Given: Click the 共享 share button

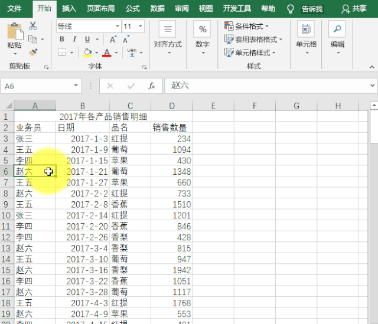Looking at the screenshot, I should coord(354,9).
